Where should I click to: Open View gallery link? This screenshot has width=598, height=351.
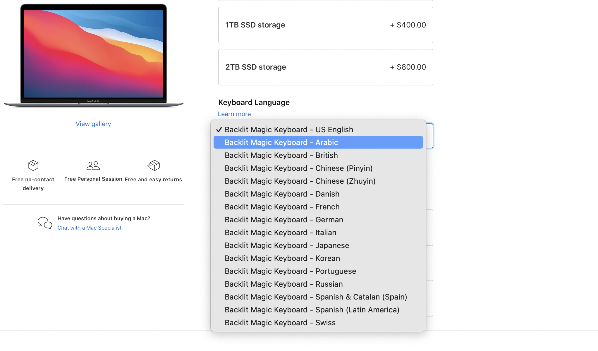(x=93, y=124)
